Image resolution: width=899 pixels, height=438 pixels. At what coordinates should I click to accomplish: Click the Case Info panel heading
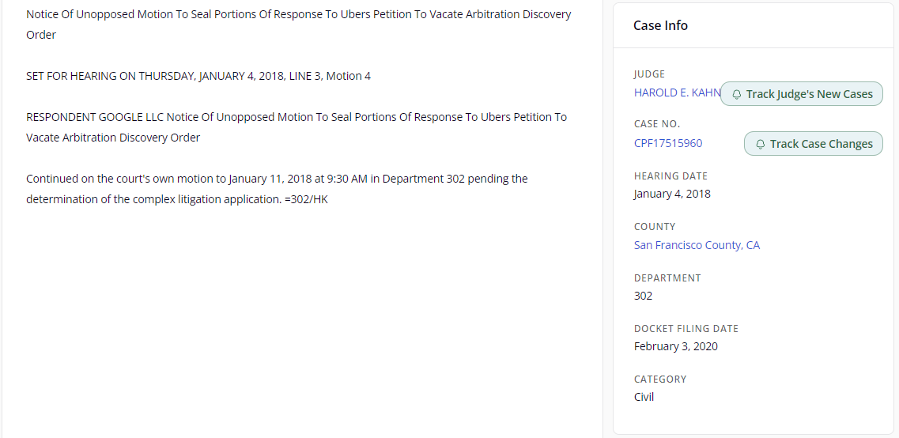pos(660,25)
